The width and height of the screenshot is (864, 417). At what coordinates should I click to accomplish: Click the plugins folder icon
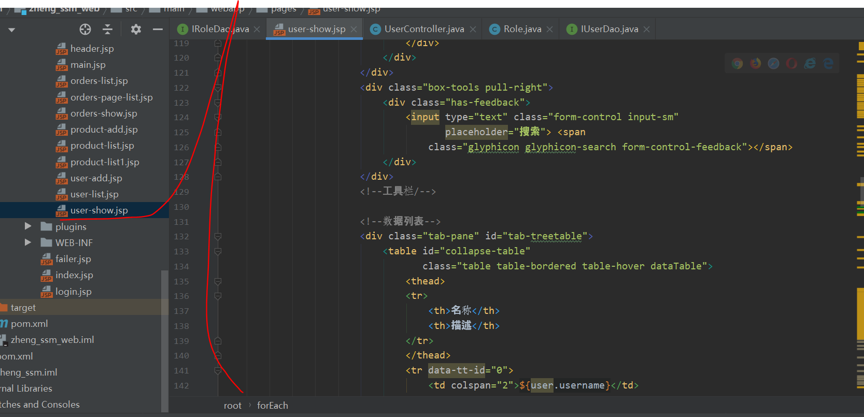(46, 226)
